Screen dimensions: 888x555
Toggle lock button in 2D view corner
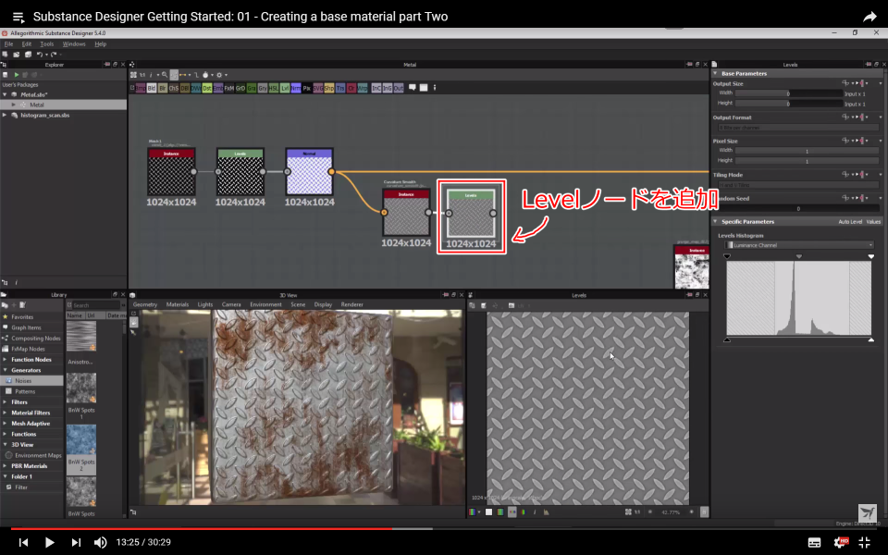(704, 512)
